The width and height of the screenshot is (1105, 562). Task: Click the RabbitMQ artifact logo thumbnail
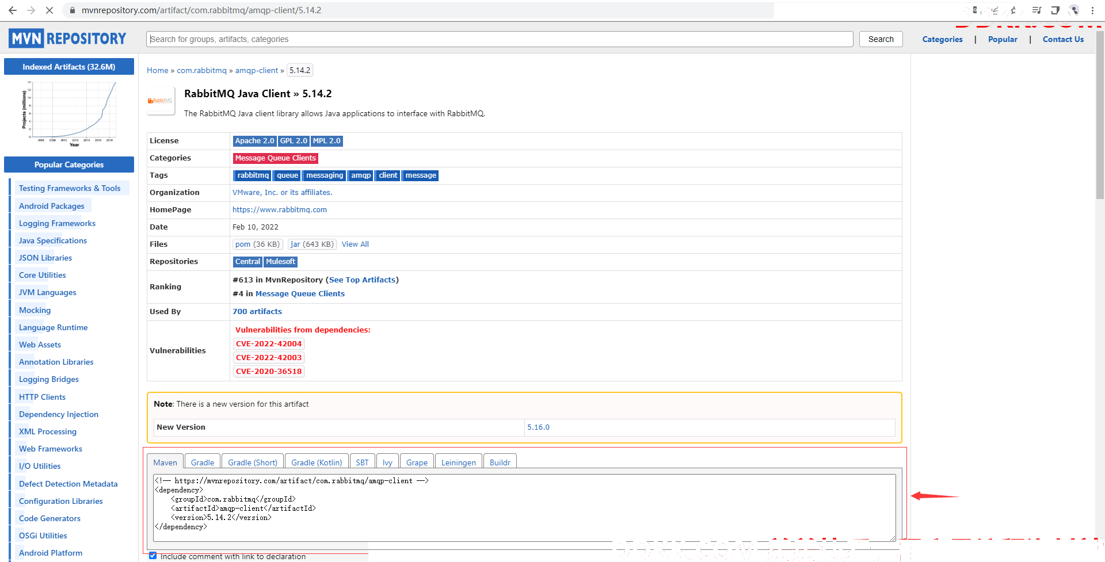tap(161, 101)
